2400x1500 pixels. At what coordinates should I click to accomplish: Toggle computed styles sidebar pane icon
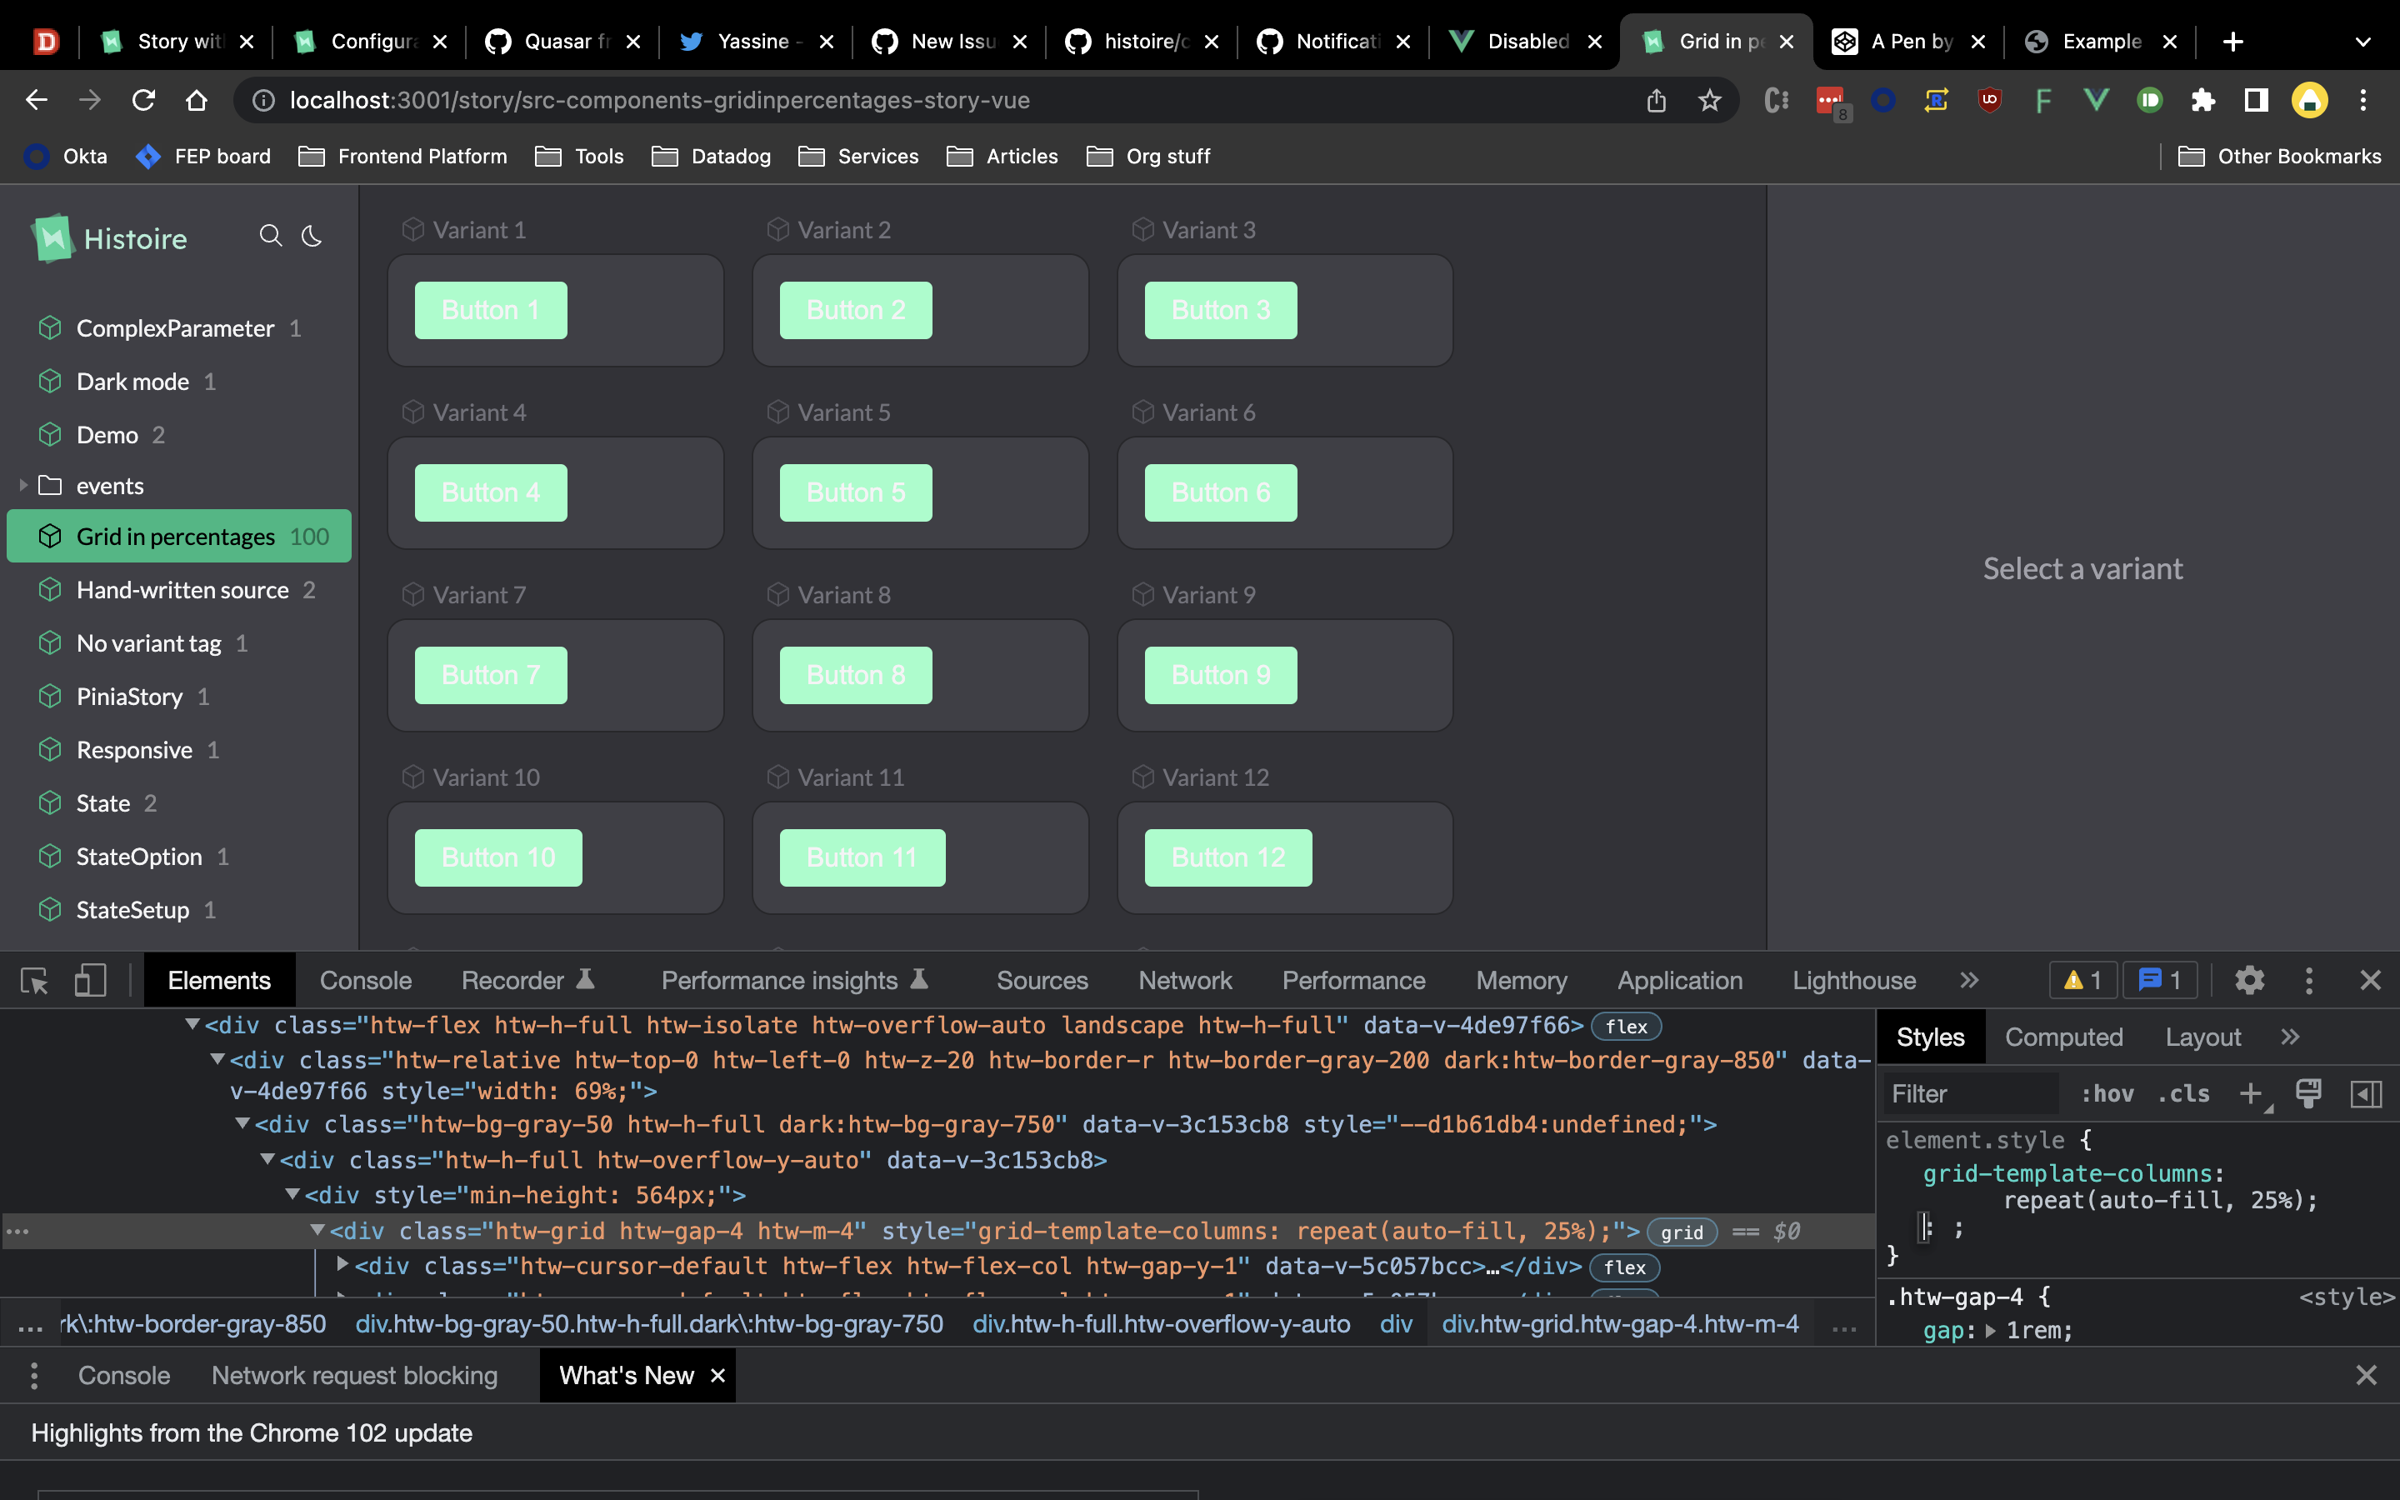(2367, 1094)
